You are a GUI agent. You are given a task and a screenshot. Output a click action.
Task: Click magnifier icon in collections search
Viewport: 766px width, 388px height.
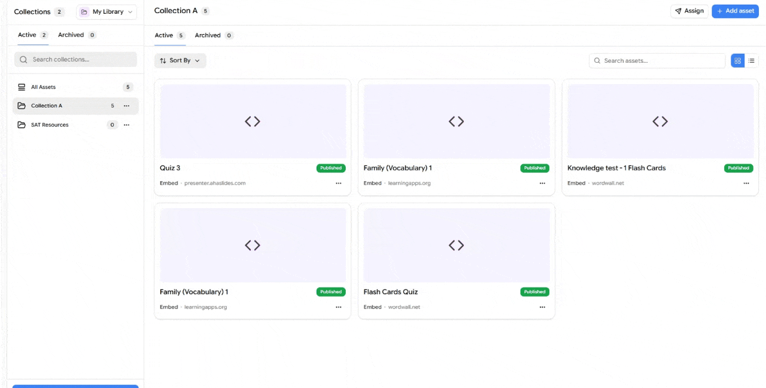pyautogui.click(x=24, y=60)
